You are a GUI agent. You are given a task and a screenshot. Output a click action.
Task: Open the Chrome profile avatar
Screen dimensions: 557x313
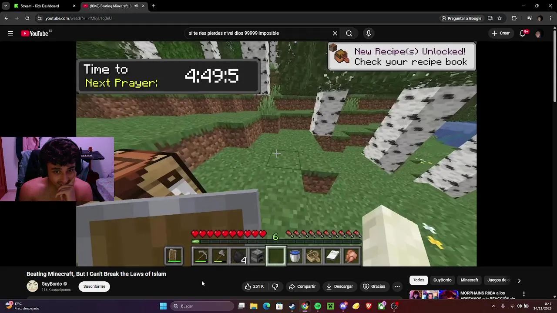coord(540,18)
